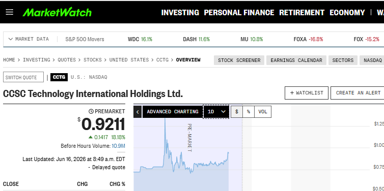
Task: Click the CHG % column header
Action: 117,184
